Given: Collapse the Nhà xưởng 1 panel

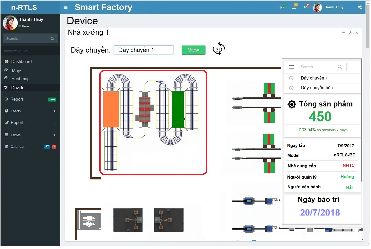Looking at the screenshot, I should click(x=343, y=33).
